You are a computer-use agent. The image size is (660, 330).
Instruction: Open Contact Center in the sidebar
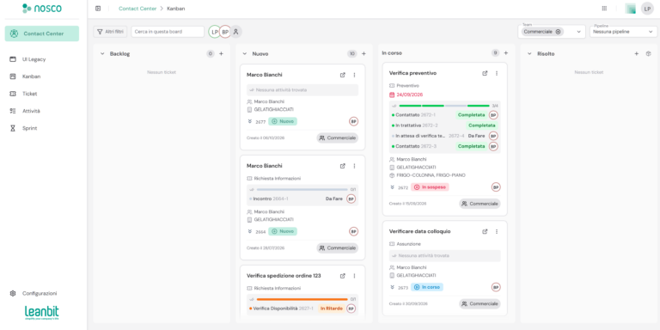pos(41,34)
